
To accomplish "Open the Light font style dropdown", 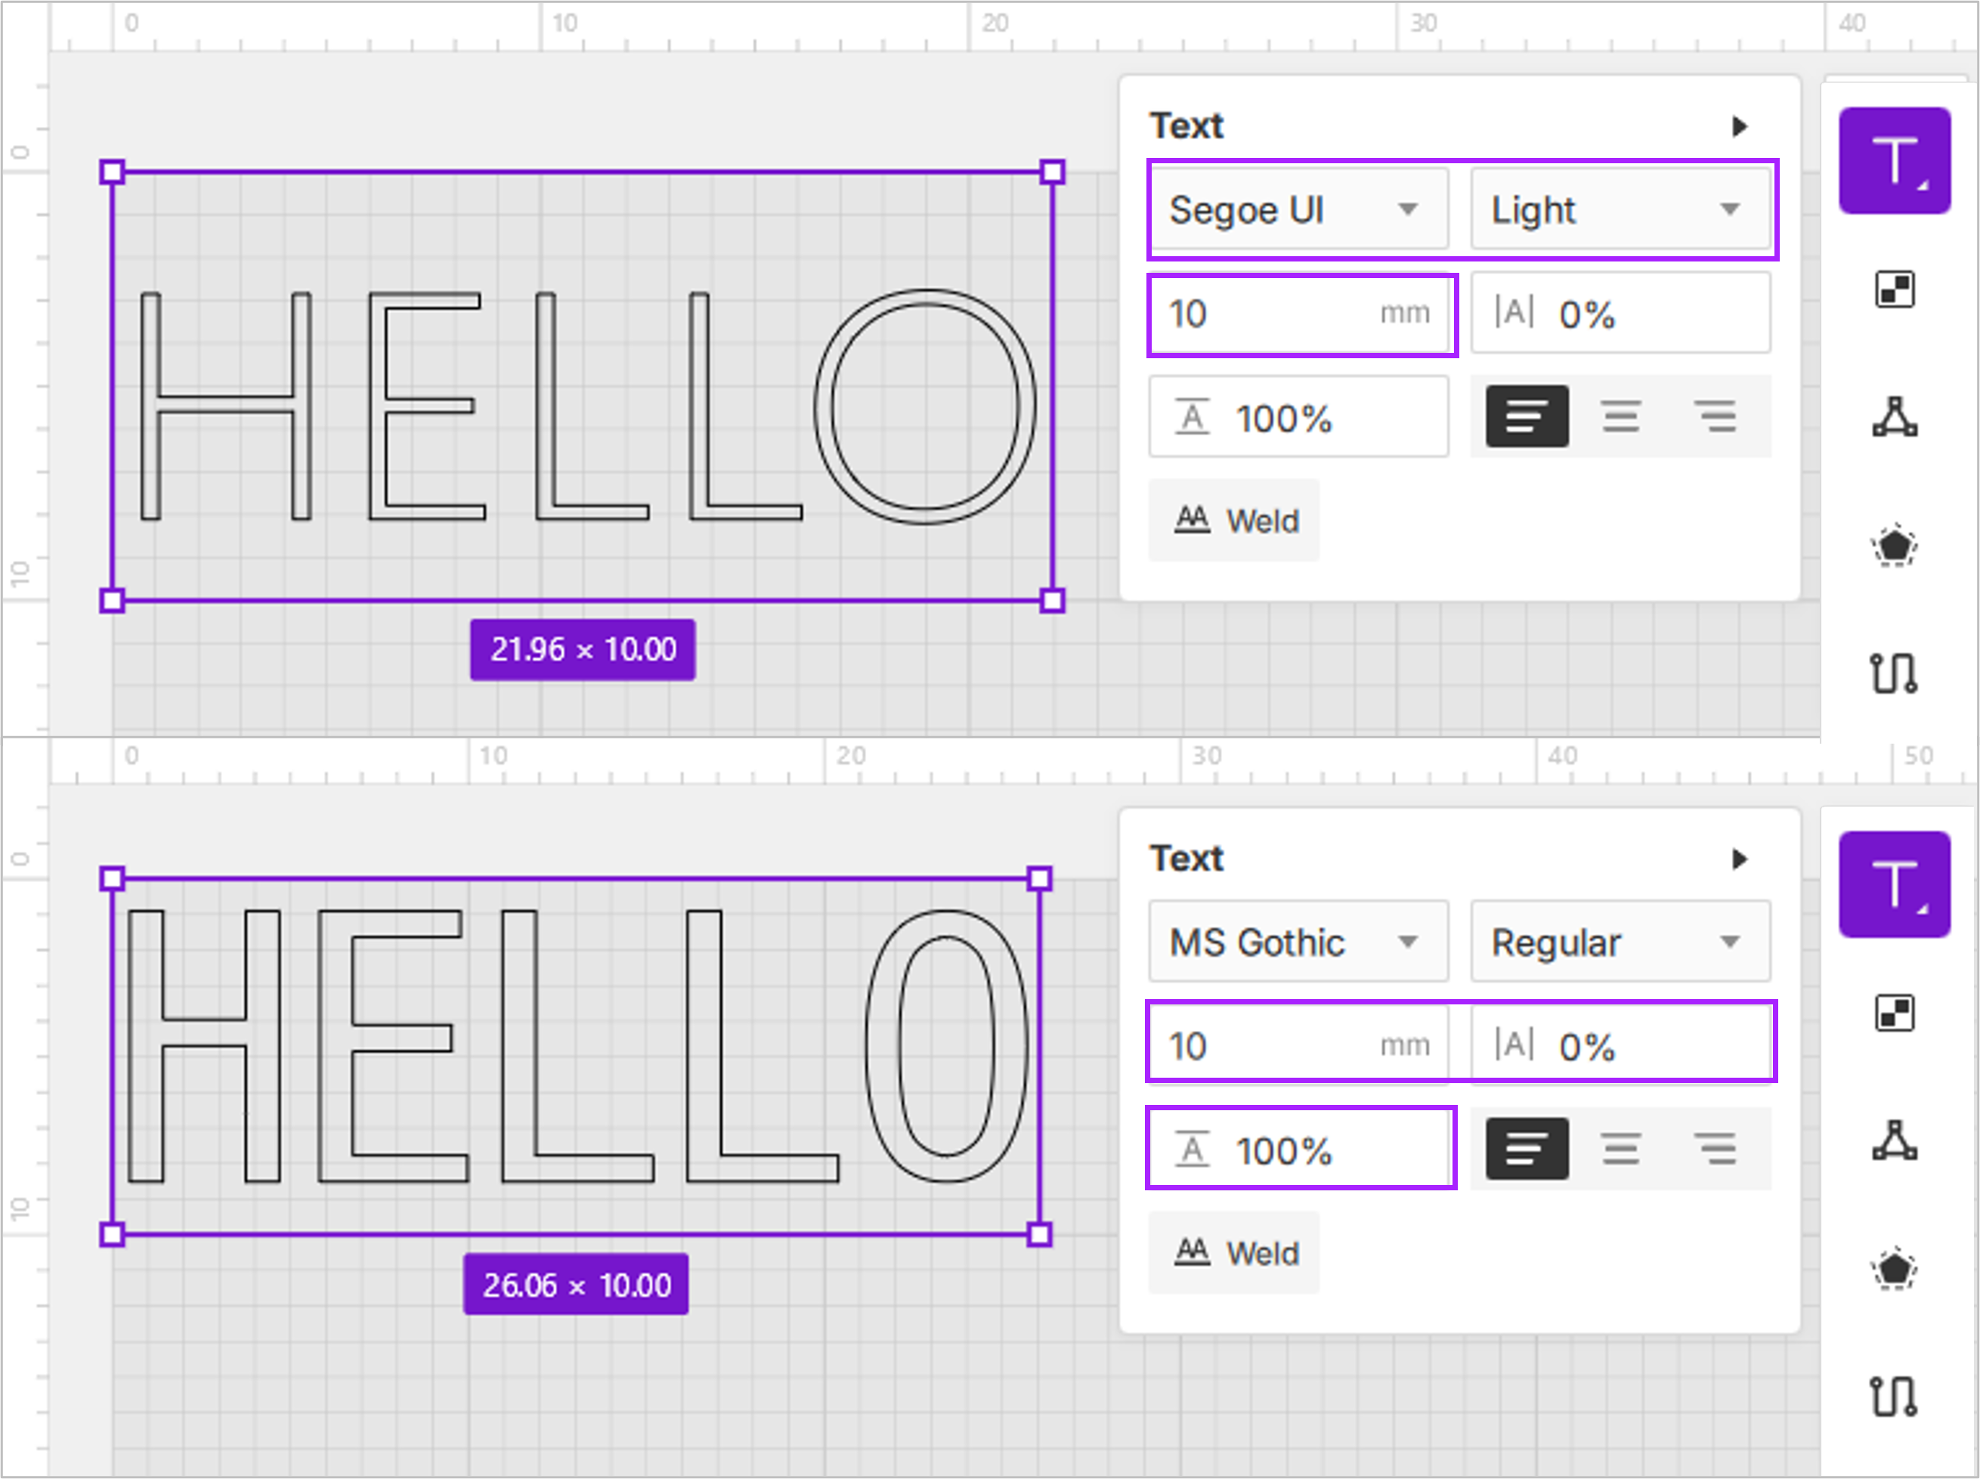I will tap(1620, 210).
